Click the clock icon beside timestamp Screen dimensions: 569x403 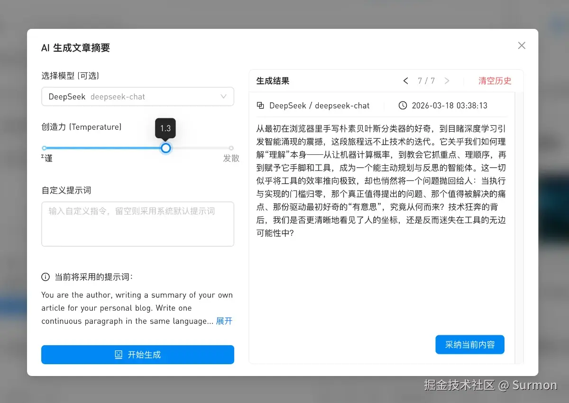[403, 106]
